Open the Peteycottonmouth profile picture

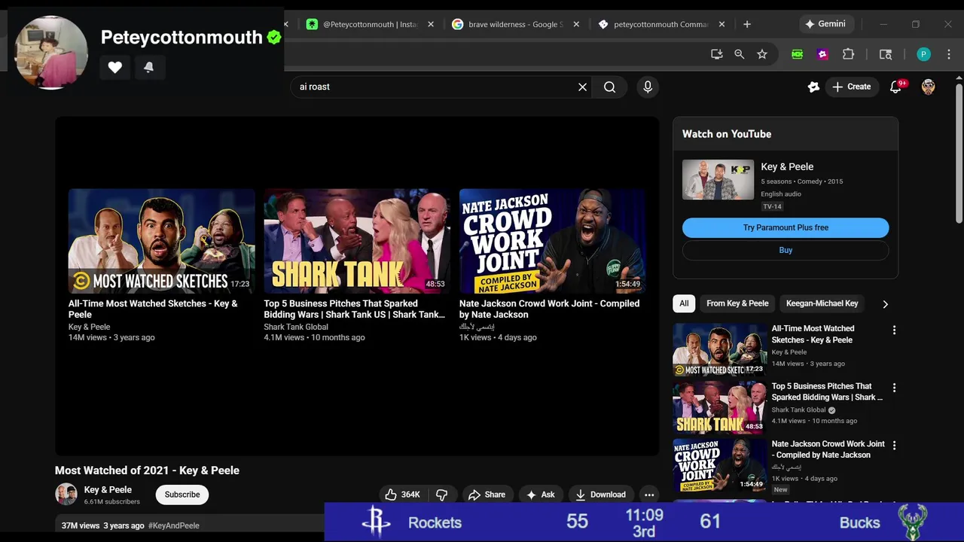point(51,52)
